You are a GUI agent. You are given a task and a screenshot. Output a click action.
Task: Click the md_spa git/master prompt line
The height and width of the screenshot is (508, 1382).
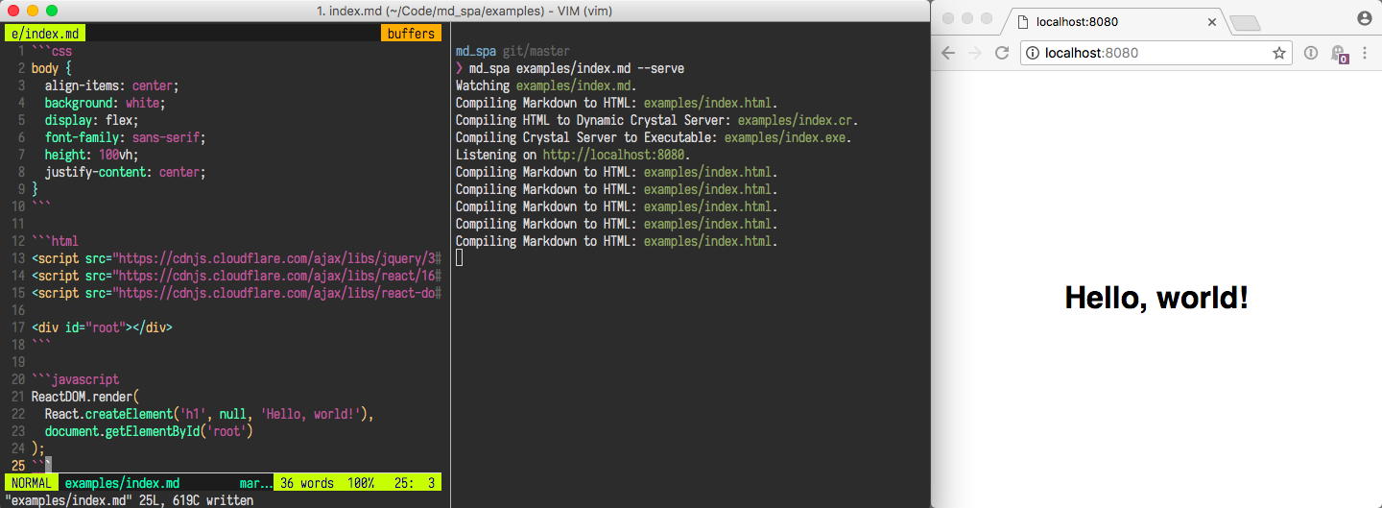512,51
